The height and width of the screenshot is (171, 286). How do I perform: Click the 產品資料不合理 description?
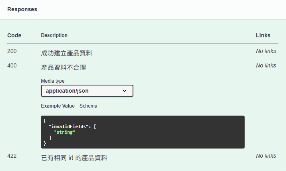(x=63, y=67)
